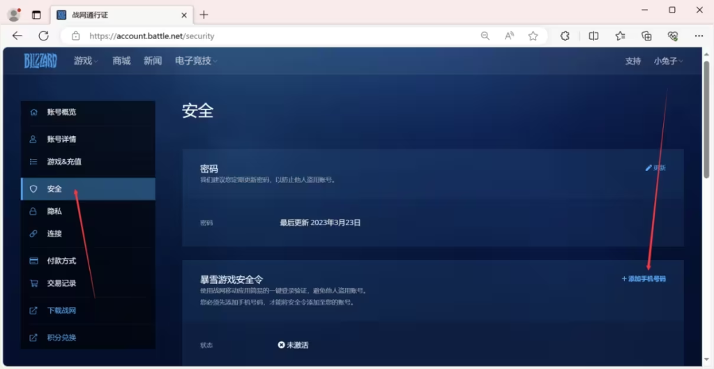The image size is (714, 369).
Task: Click the 最后更新 2023年3月23日 text
Action: [320, 223]
